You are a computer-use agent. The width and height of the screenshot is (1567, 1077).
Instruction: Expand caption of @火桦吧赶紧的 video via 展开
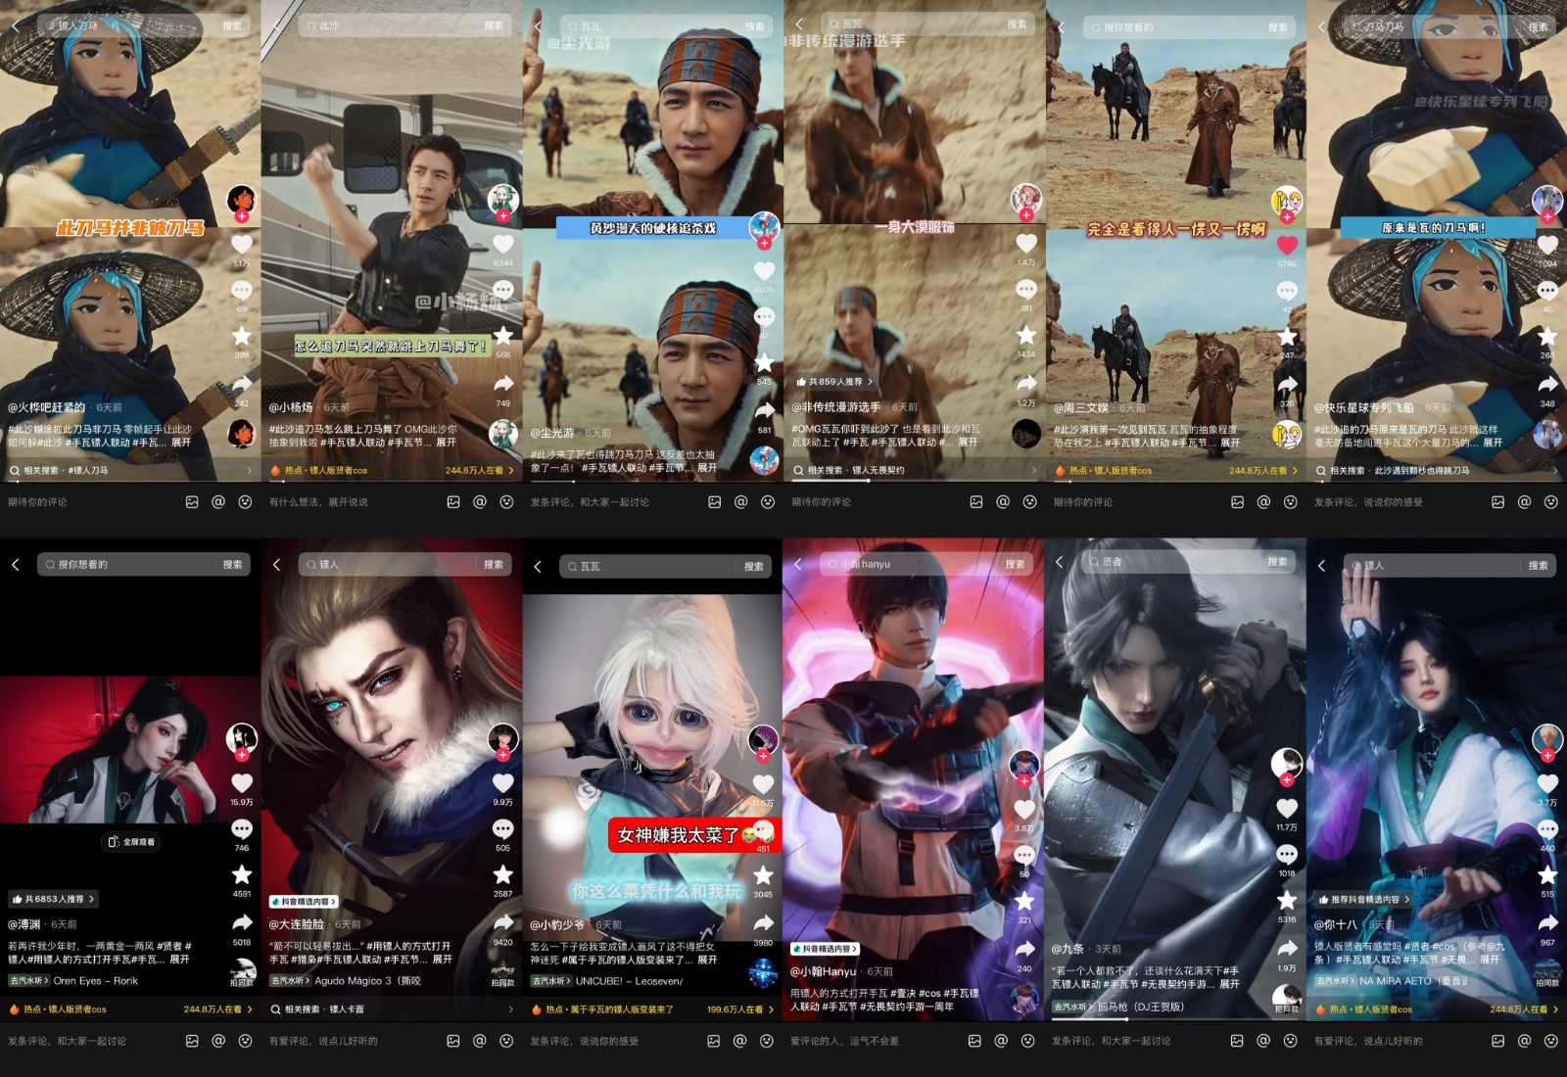tap(181, 443)
